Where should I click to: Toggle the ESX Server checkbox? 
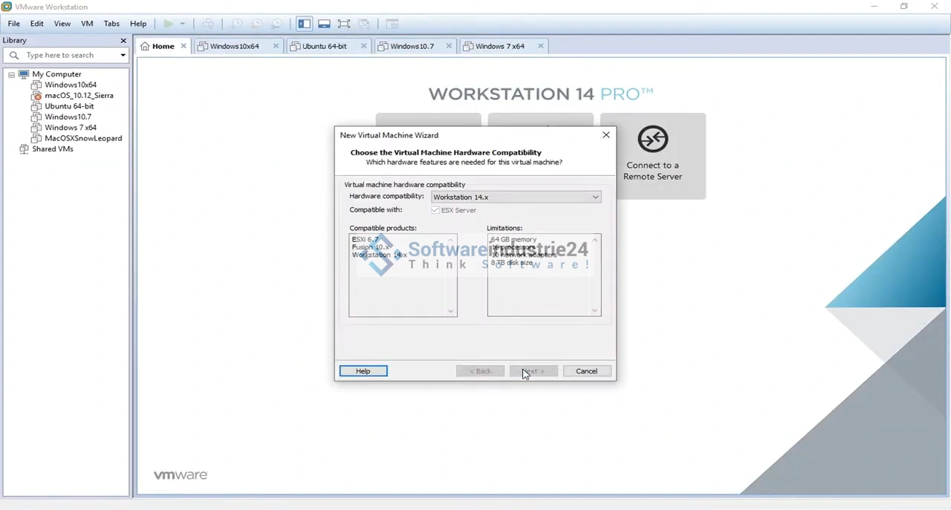(435, 210)
